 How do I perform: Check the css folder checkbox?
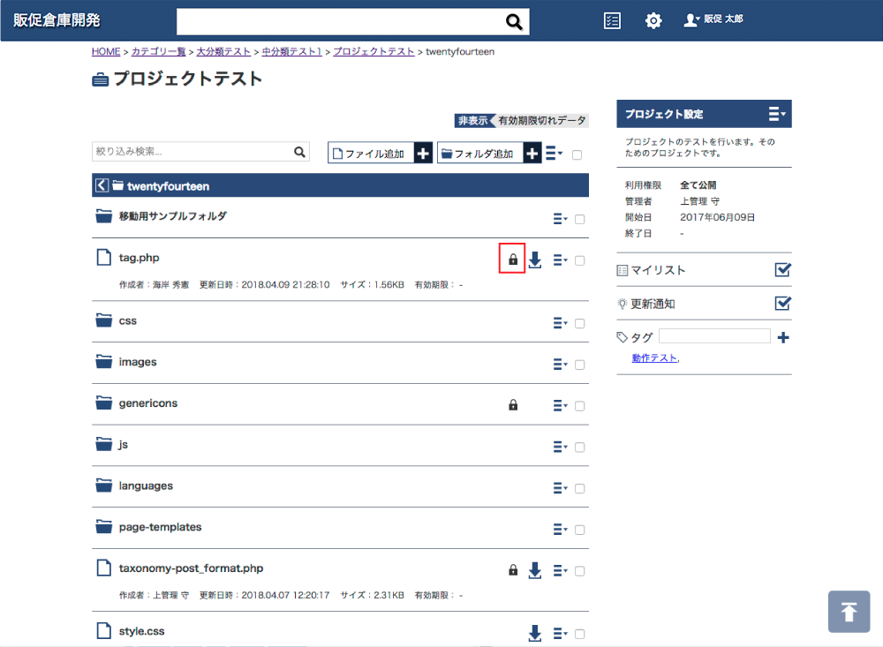click(579, 323)
